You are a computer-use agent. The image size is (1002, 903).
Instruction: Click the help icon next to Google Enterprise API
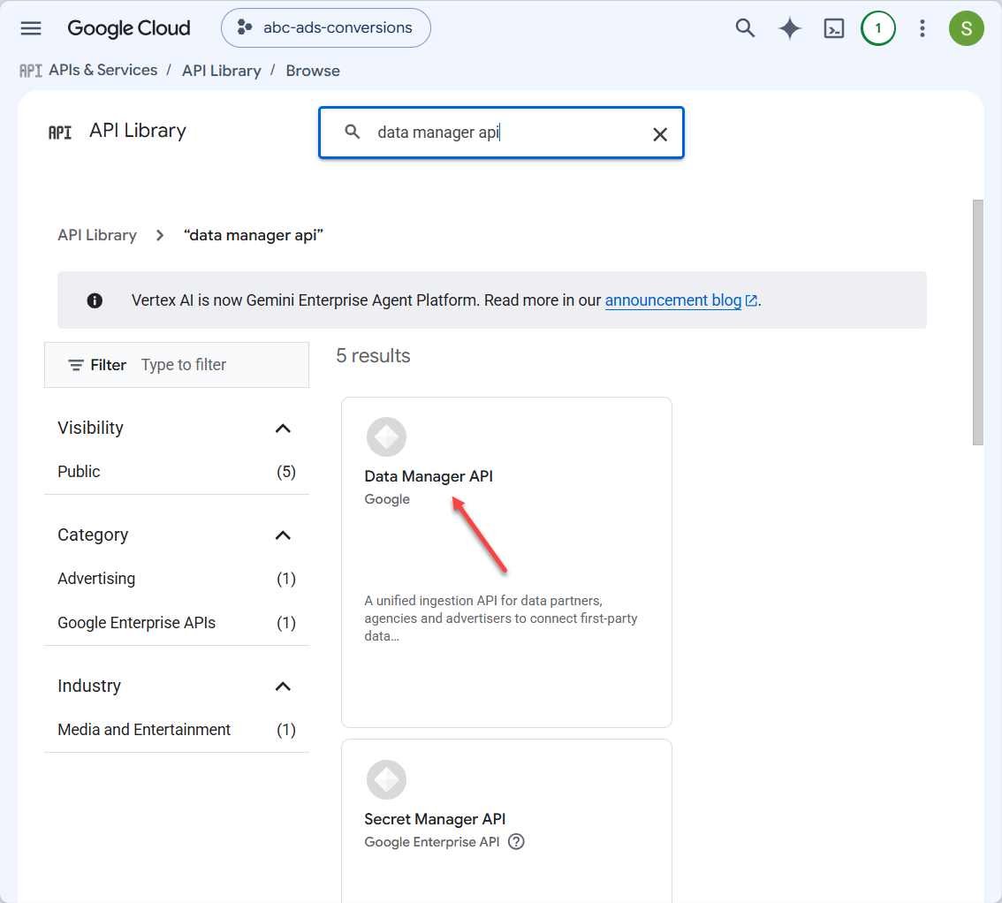click(516, 842)
